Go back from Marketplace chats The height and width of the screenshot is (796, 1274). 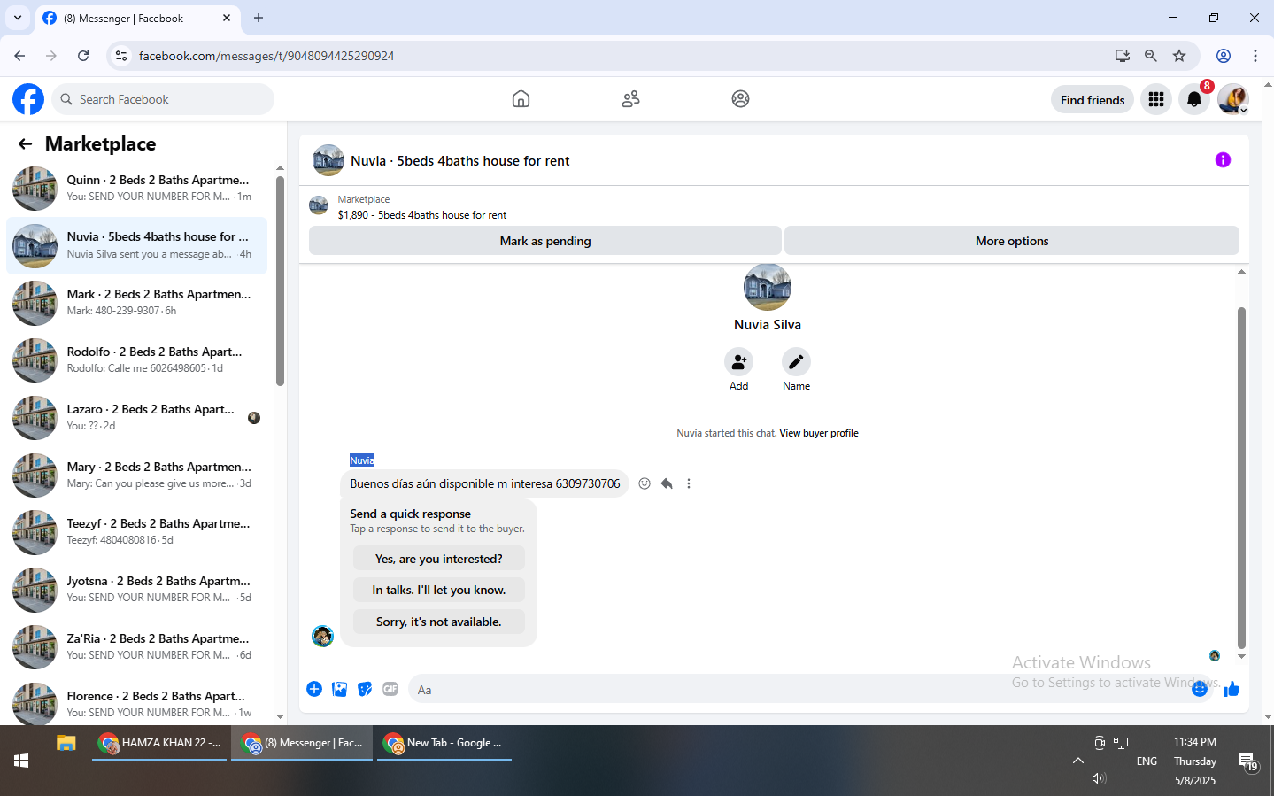[x=25, y=143]
